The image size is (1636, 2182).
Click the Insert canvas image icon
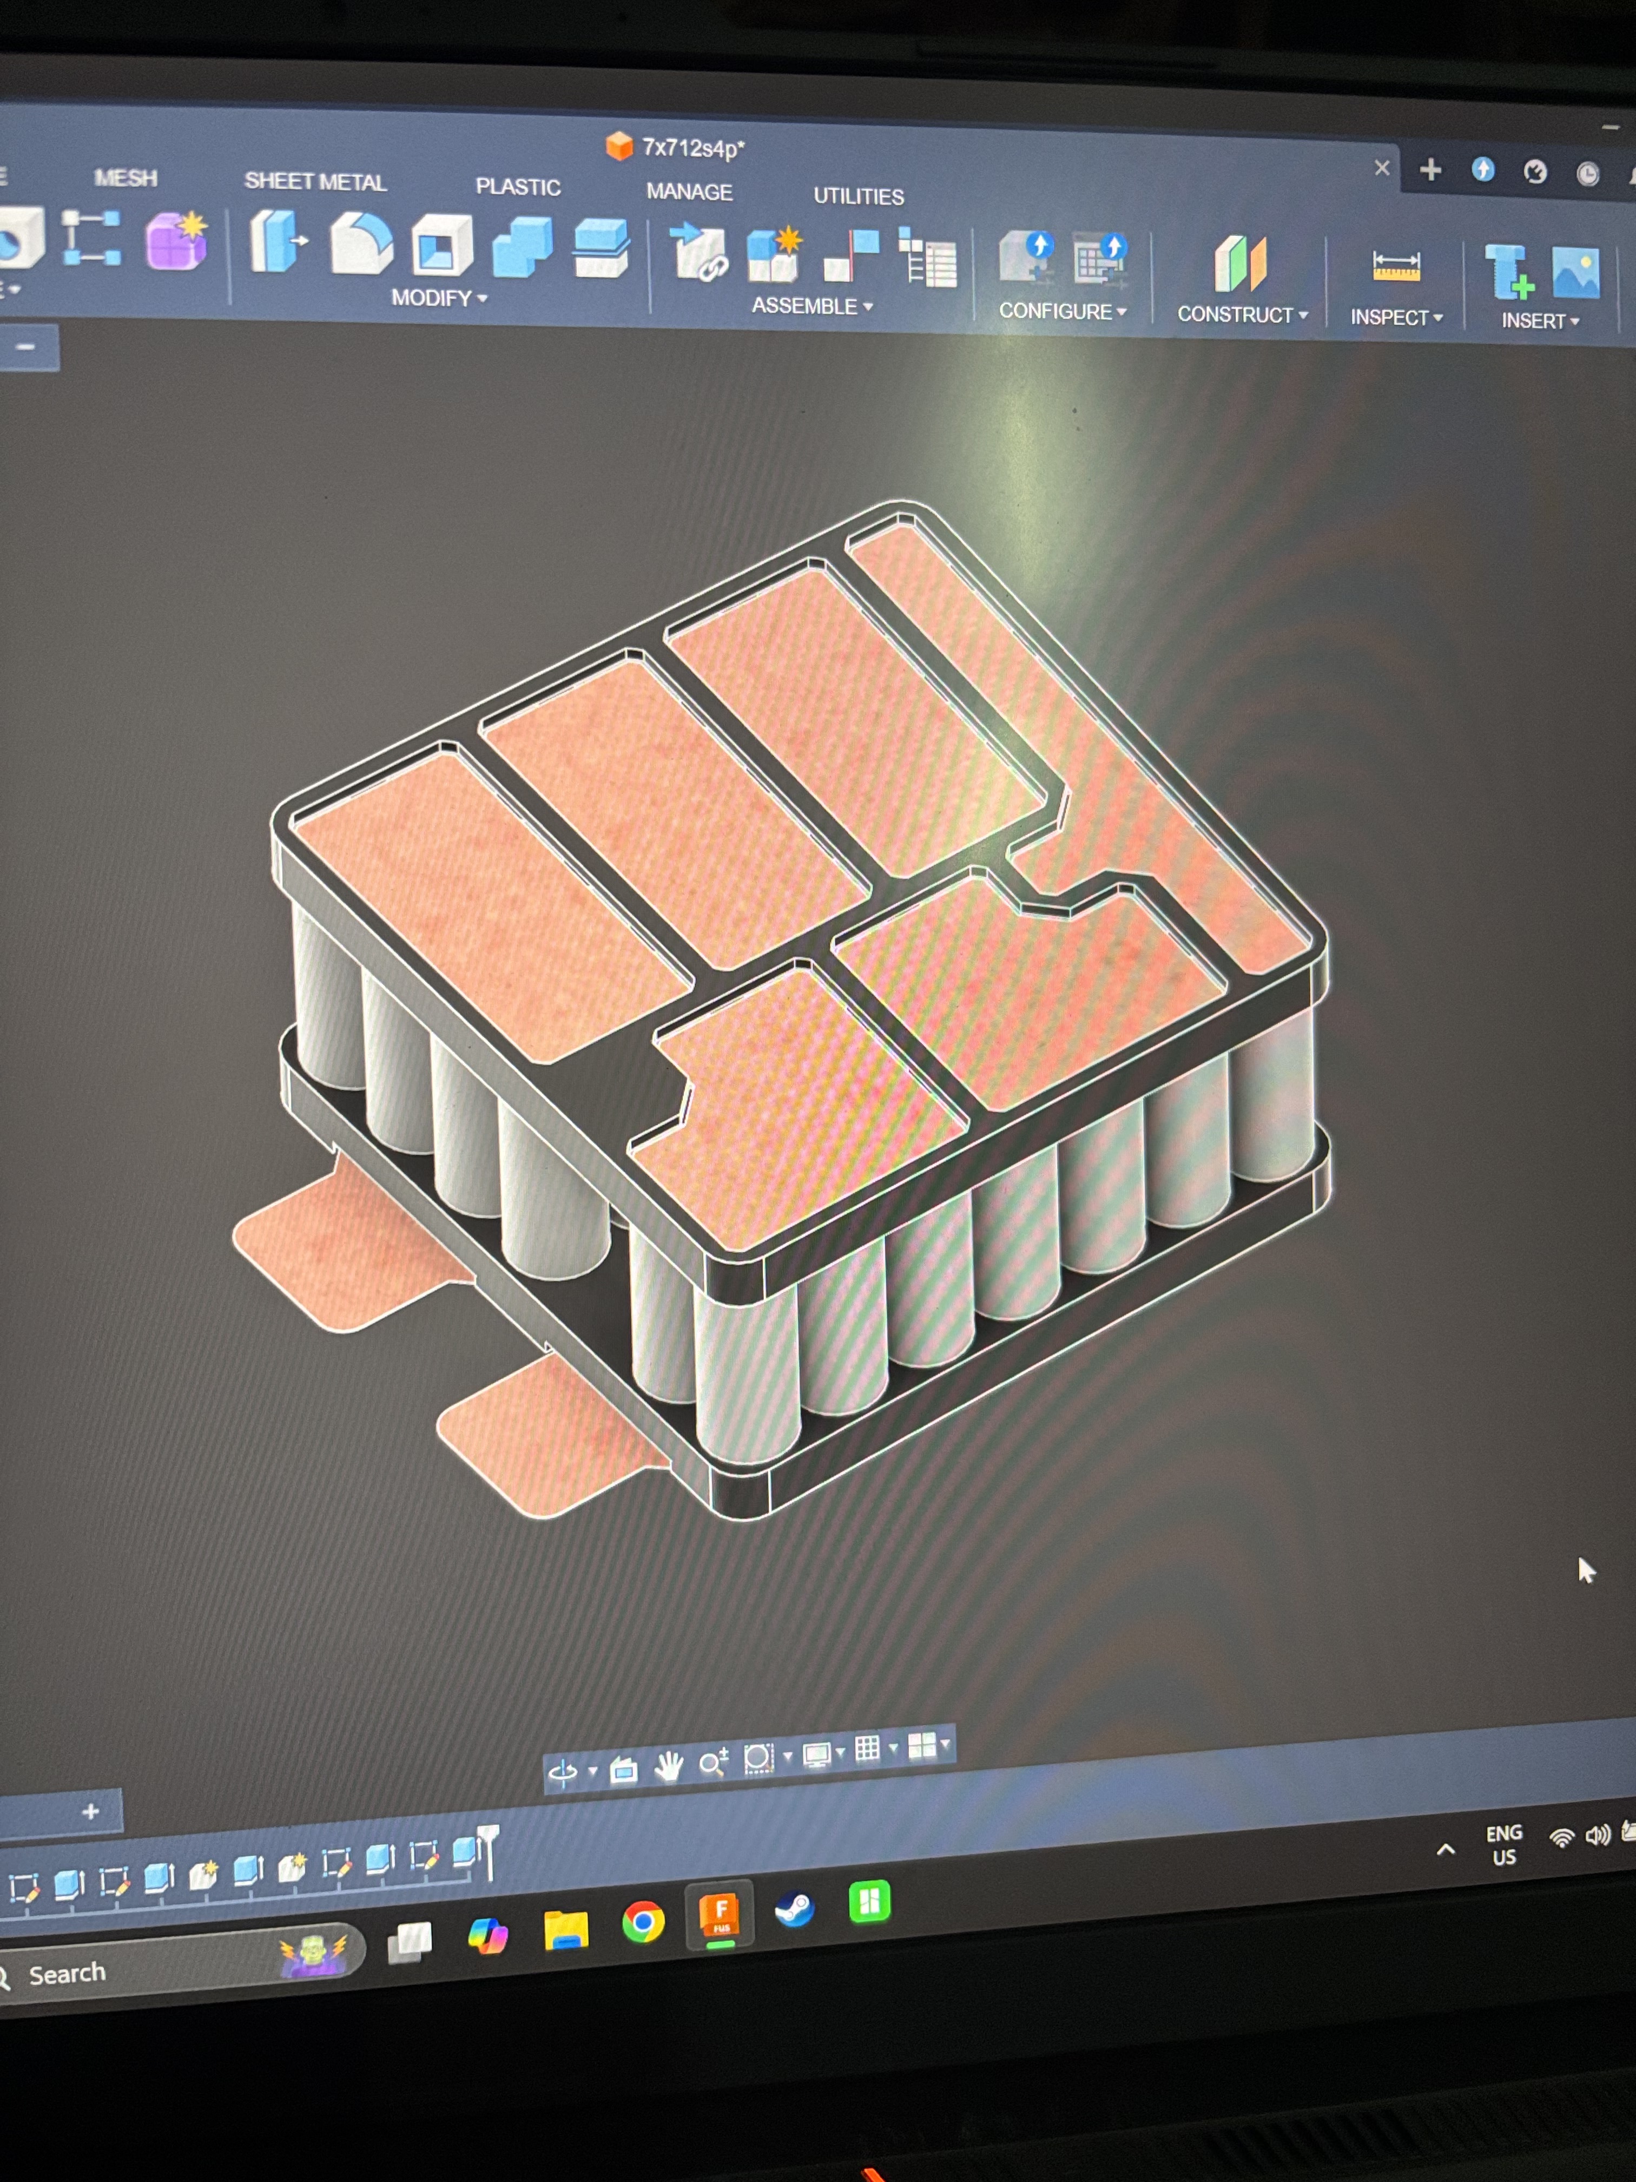pyautogui.click(x=1575, y=273)
